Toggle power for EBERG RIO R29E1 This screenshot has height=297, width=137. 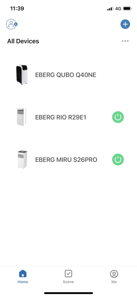pyautogui.click(x=118, y=117)
